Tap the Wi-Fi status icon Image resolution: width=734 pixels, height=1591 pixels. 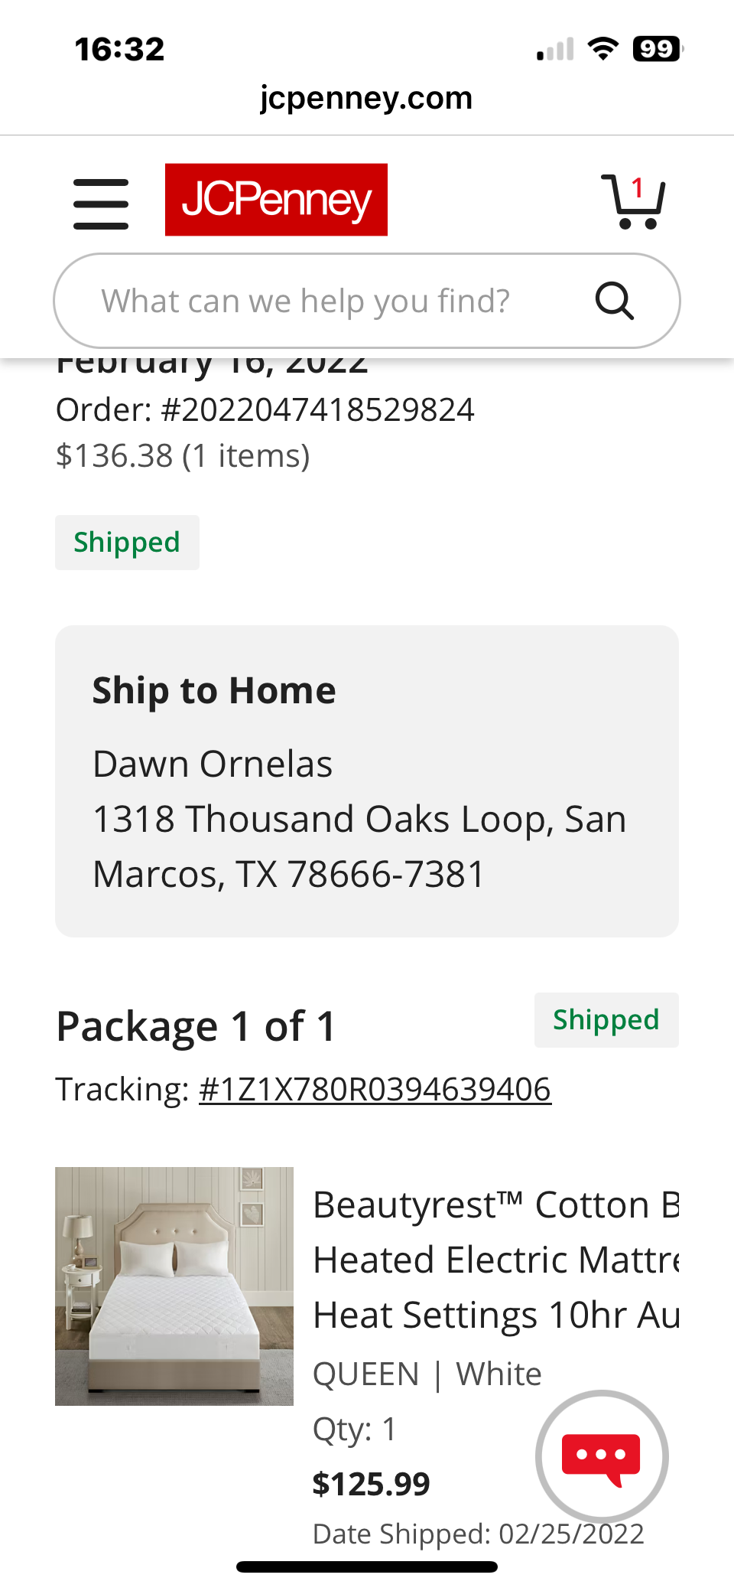pyautogui.click(x=603, y=49)
